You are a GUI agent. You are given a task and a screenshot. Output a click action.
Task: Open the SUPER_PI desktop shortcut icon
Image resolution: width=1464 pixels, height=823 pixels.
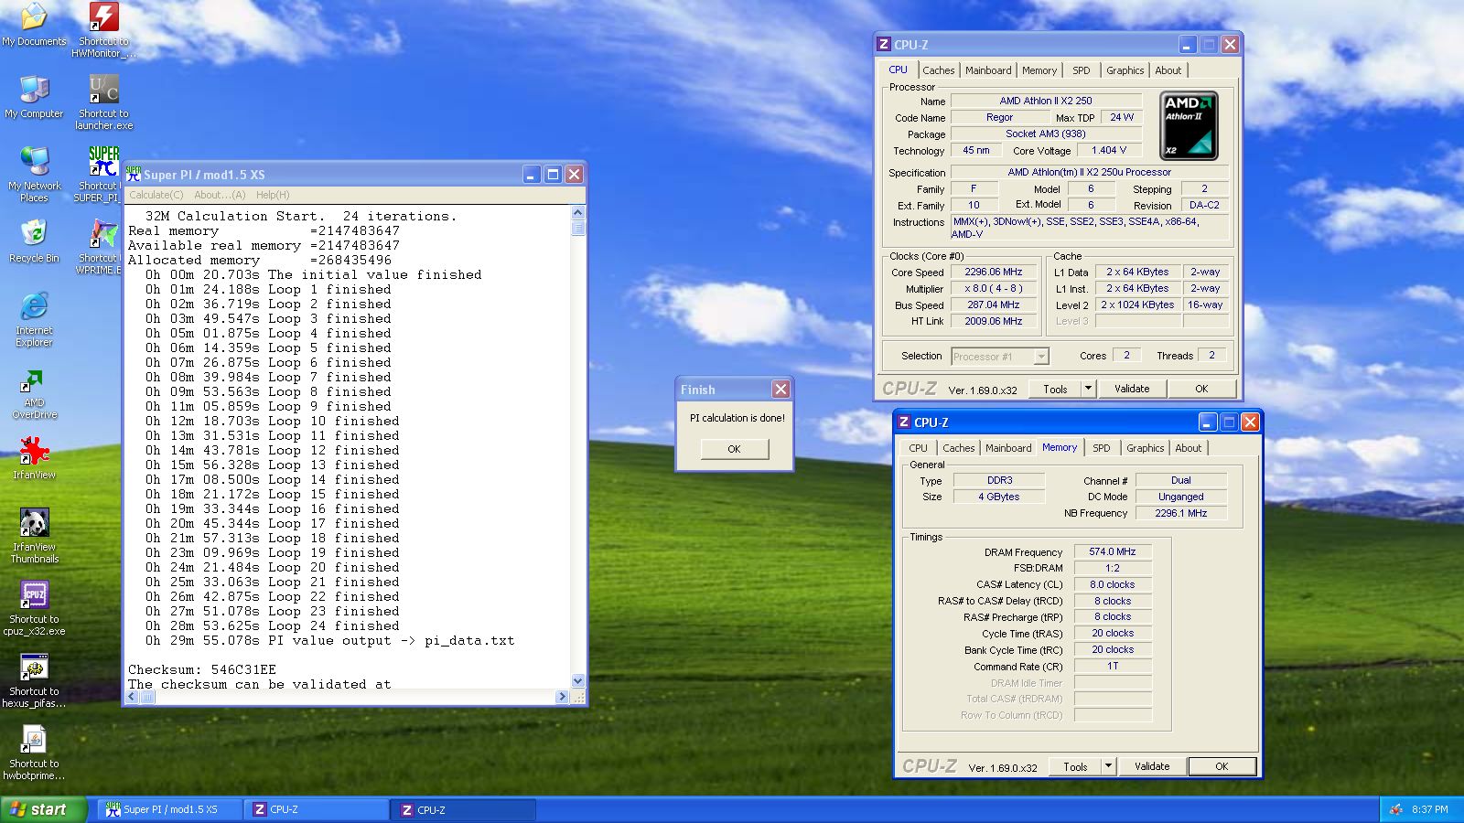click(x=103, y=162)
